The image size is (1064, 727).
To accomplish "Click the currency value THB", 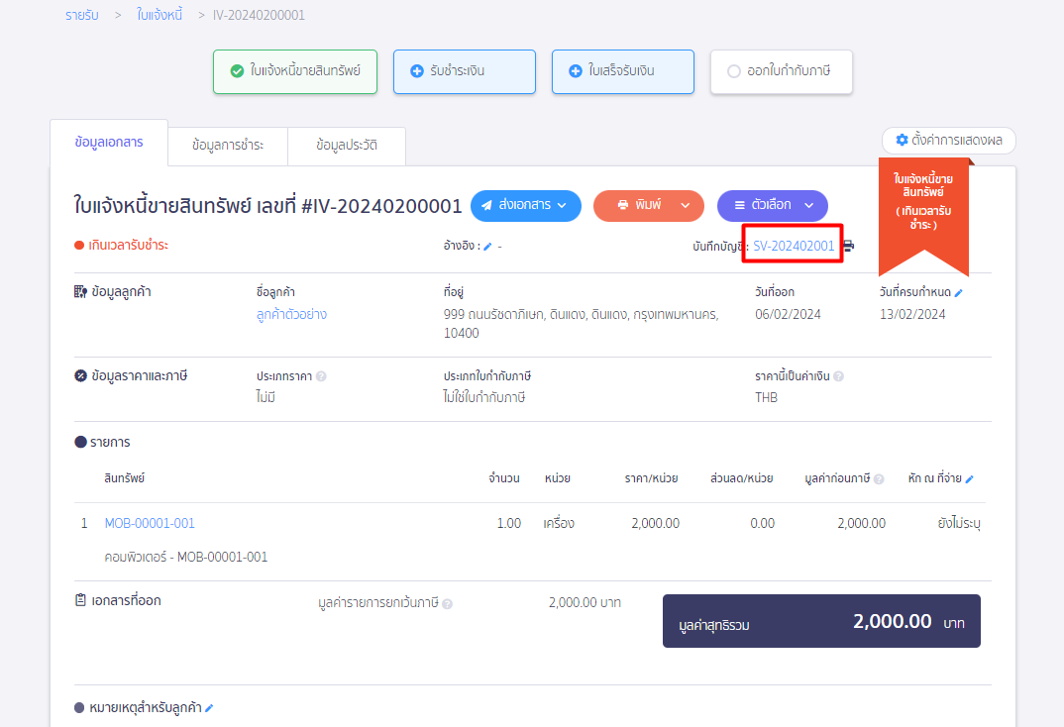I will tap(766, 397).
